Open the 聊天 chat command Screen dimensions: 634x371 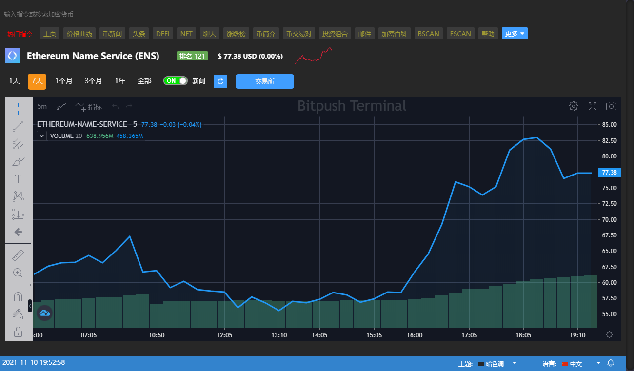click(210, 34)
